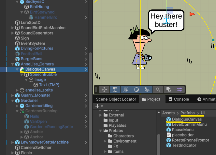Collapse the AnneLise_Camera hierarchy node
Viewport: 216px width, 155px height.
click(13, 64)
